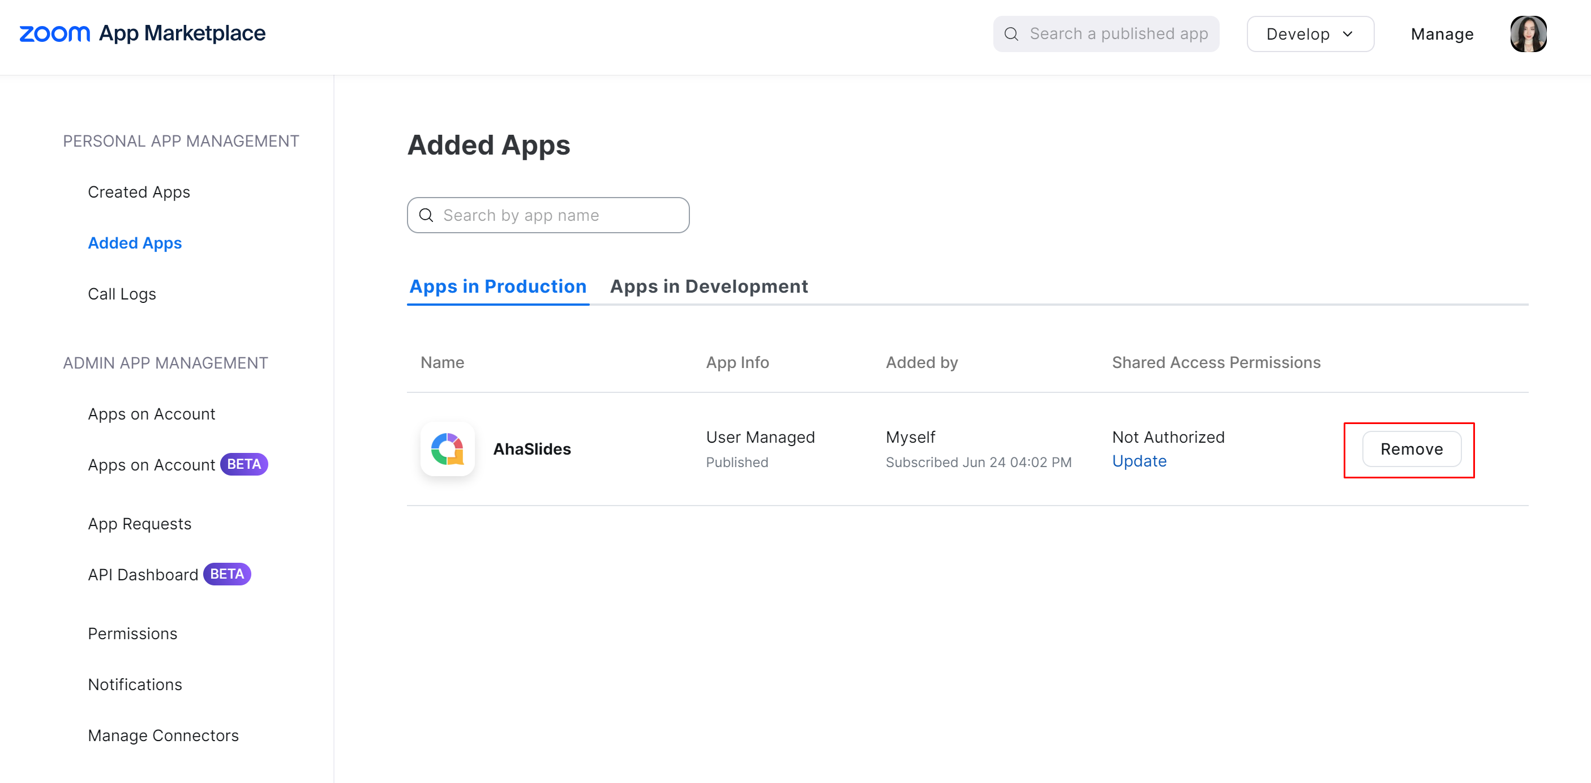The height and width of the screenshot is (783, 1591).
Task: Open the Manage link in the header
Action: (1442, 34)
